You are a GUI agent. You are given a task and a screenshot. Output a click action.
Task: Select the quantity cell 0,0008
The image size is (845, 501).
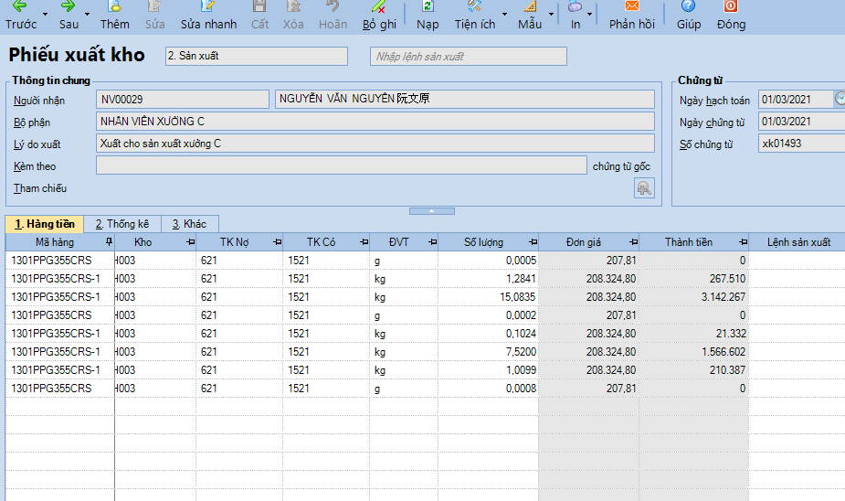click(488, 389)
